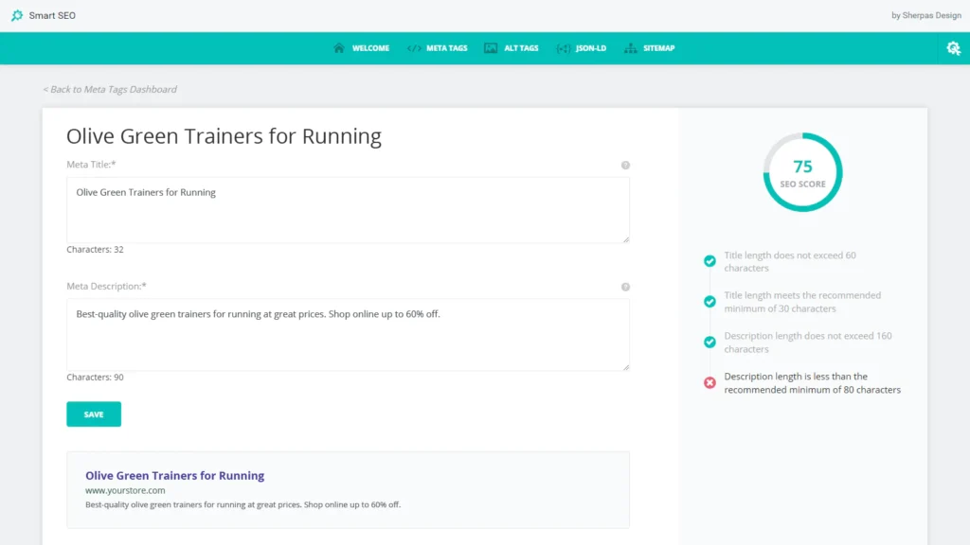The height and width of the screenshot is (545, 970).
Task: Click the Smart SEO app name
Action: click(52, 15)
